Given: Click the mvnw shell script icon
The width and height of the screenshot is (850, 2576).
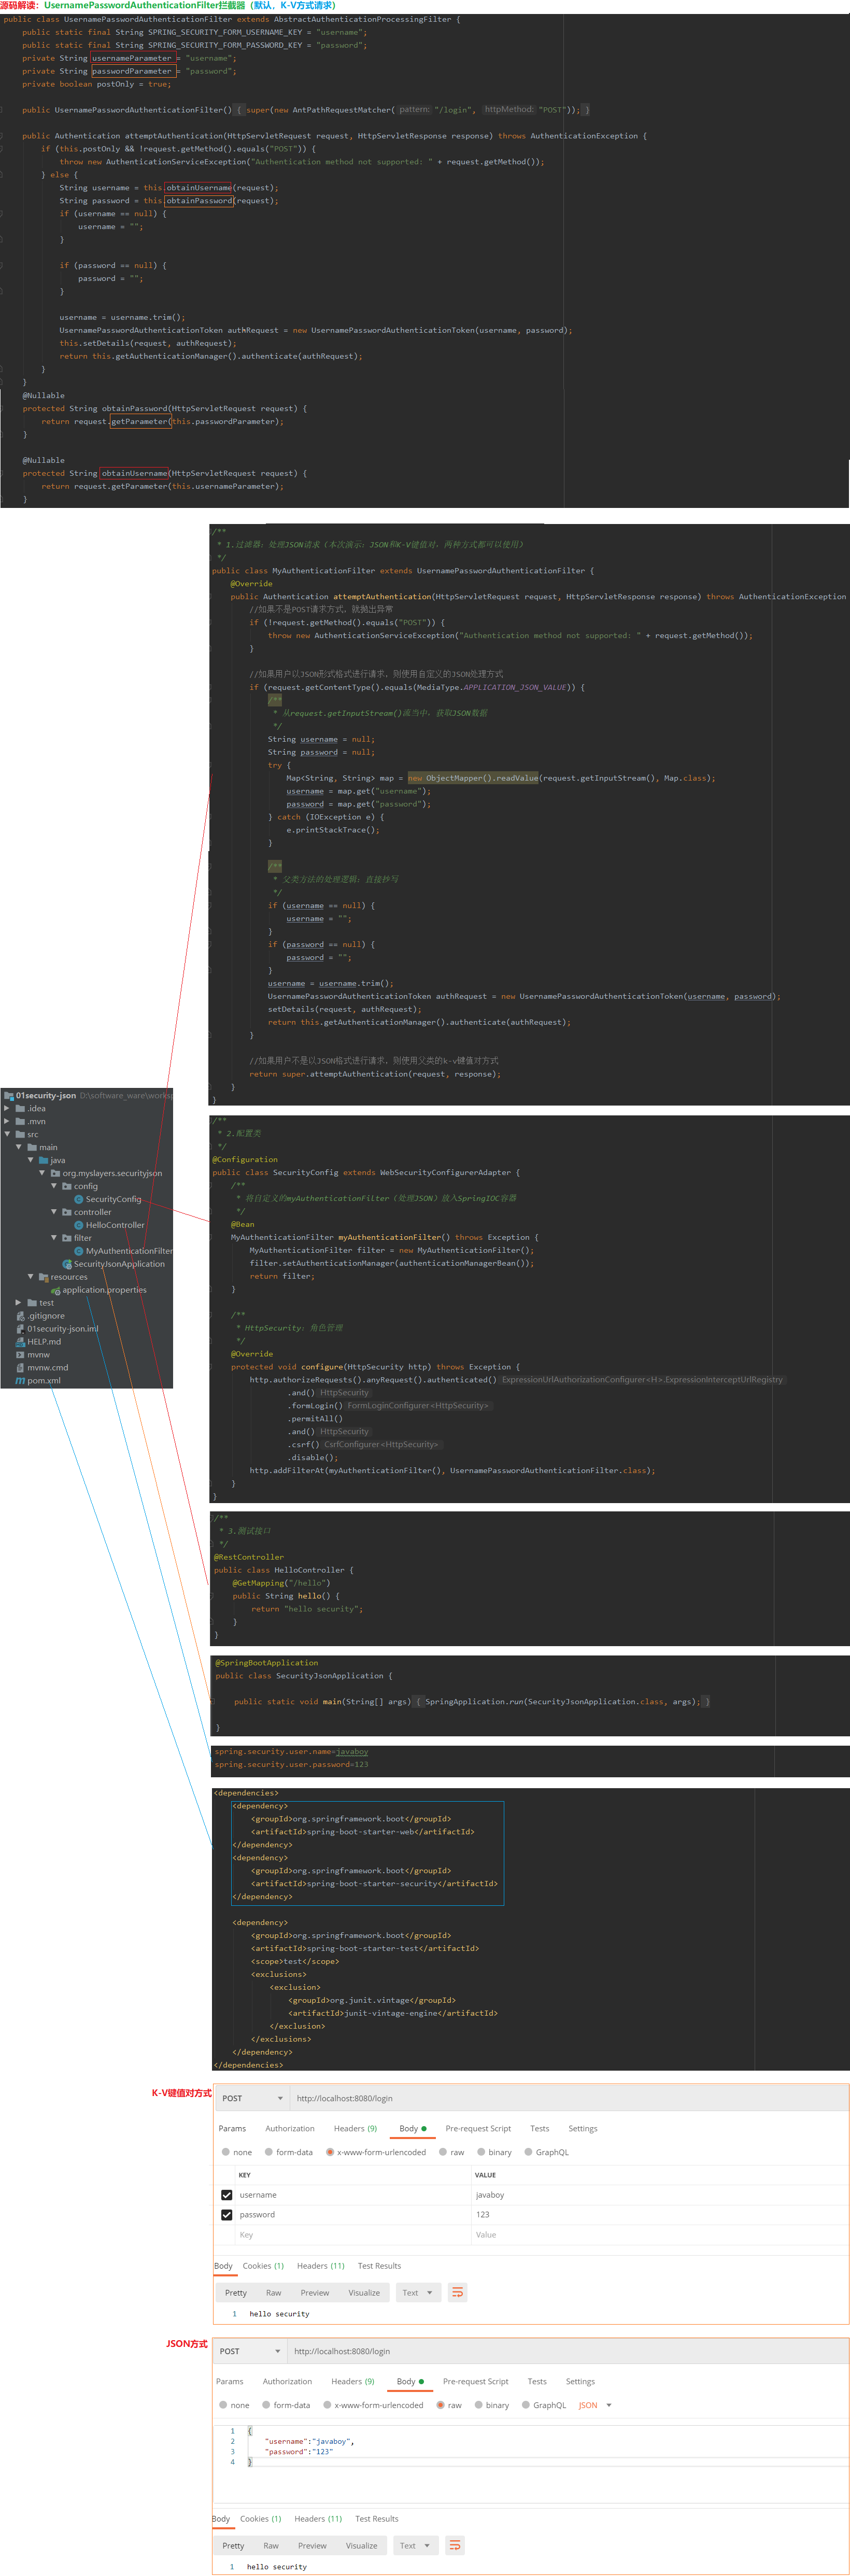Looking at the screenshot, I should pos(20,1355).
